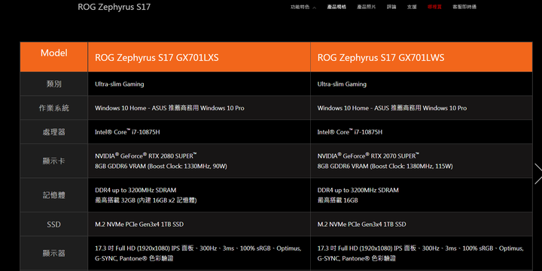Click the 顯示卡 row label
This screenshot has width=542, height=271.
pyautogui.click(x=54, y=161)
